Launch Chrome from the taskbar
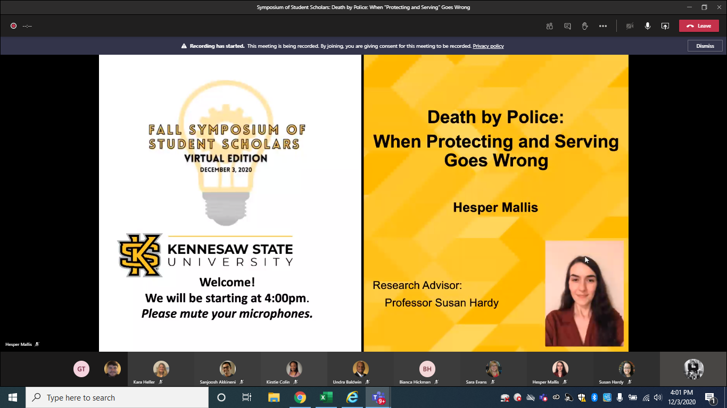The width and height of the screenshot is (727, 408). click(300, 397)
